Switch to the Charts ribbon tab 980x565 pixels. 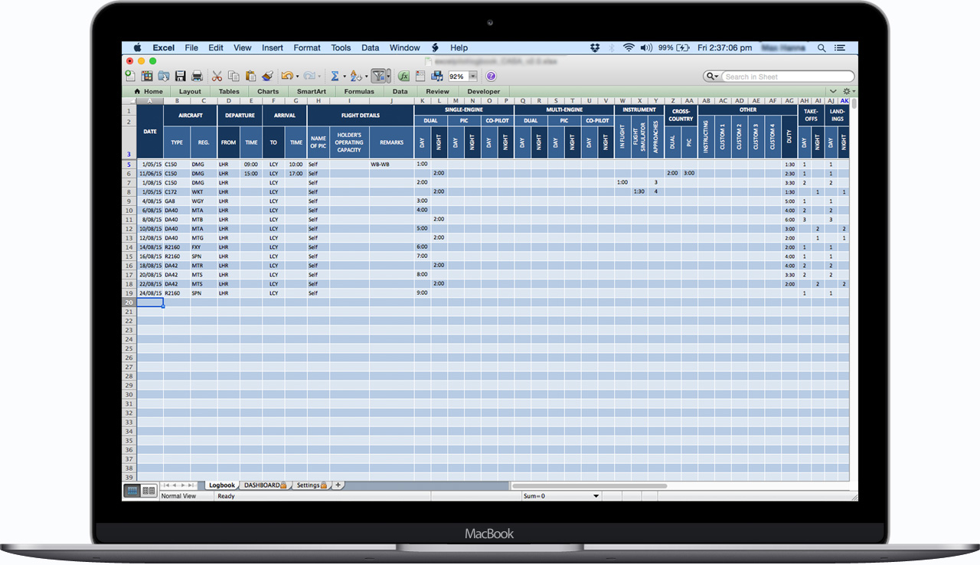point(268,91)
